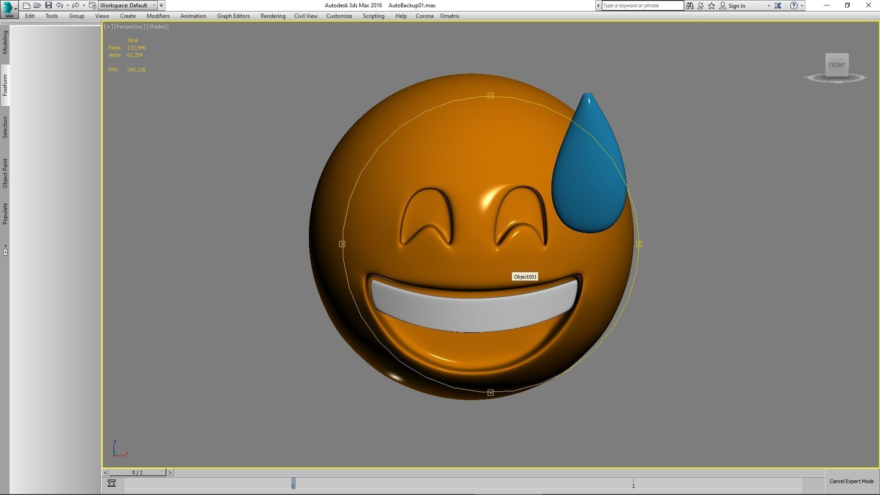Click the binoculars search icon

pyautogui.click(x=690, y=5)
